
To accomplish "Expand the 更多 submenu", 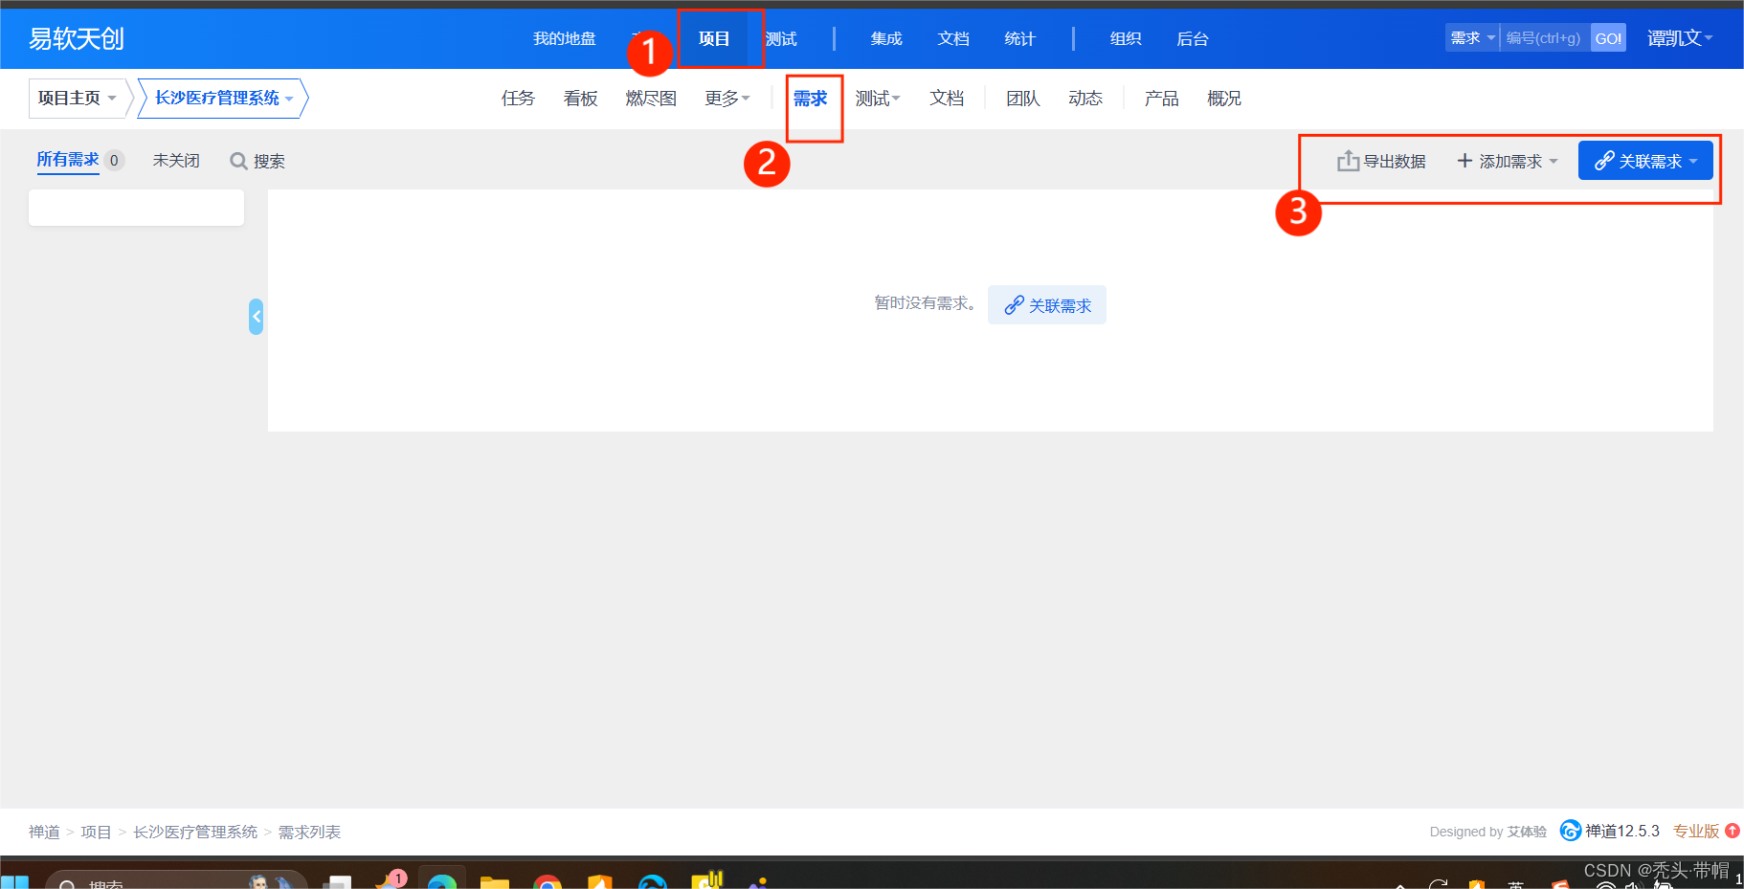I will point(727,99).
